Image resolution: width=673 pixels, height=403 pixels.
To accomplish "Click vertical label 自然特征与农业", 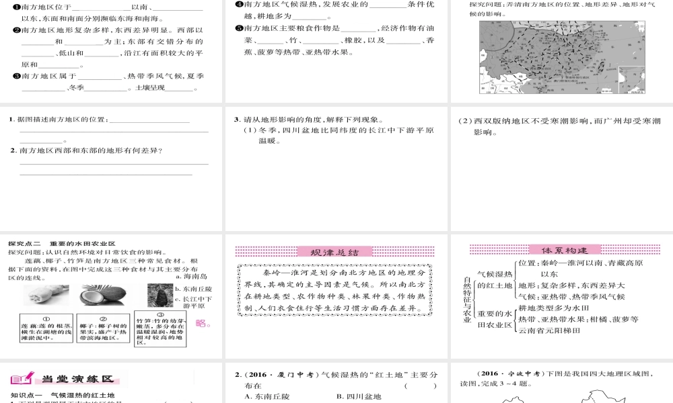I will tap(467, 300).
